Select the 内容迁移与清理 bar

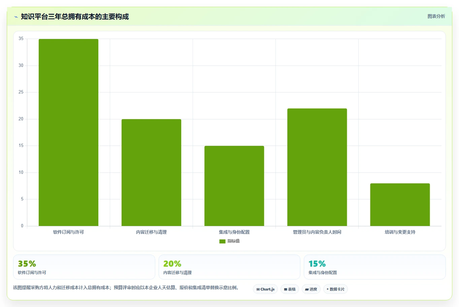(151, 172)
